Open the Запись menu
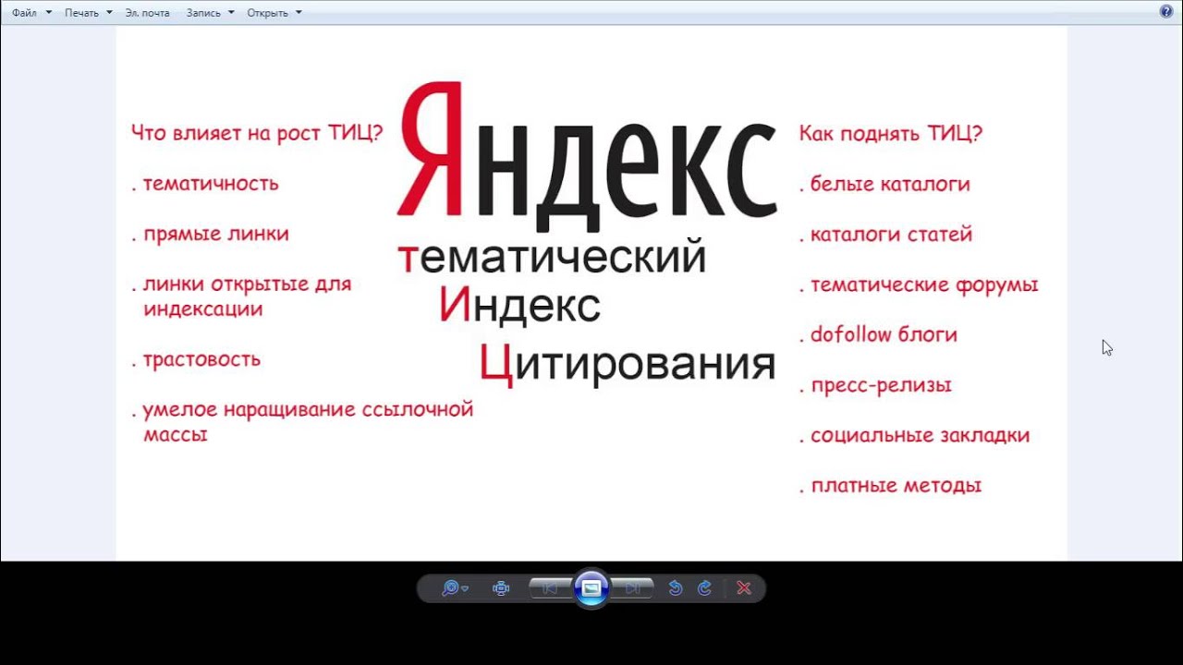This screenshot has height=665, width=1183. pos(203,13)
